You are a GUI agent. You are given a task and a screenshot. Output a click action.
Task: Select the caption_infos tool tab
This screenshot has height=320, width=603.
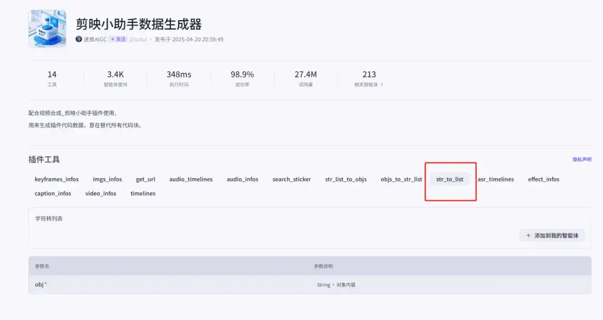tap(52, 193)
